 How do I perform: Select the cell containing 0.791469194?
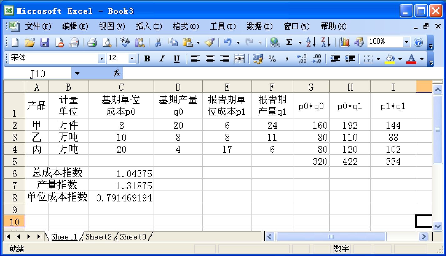point(121,197)
